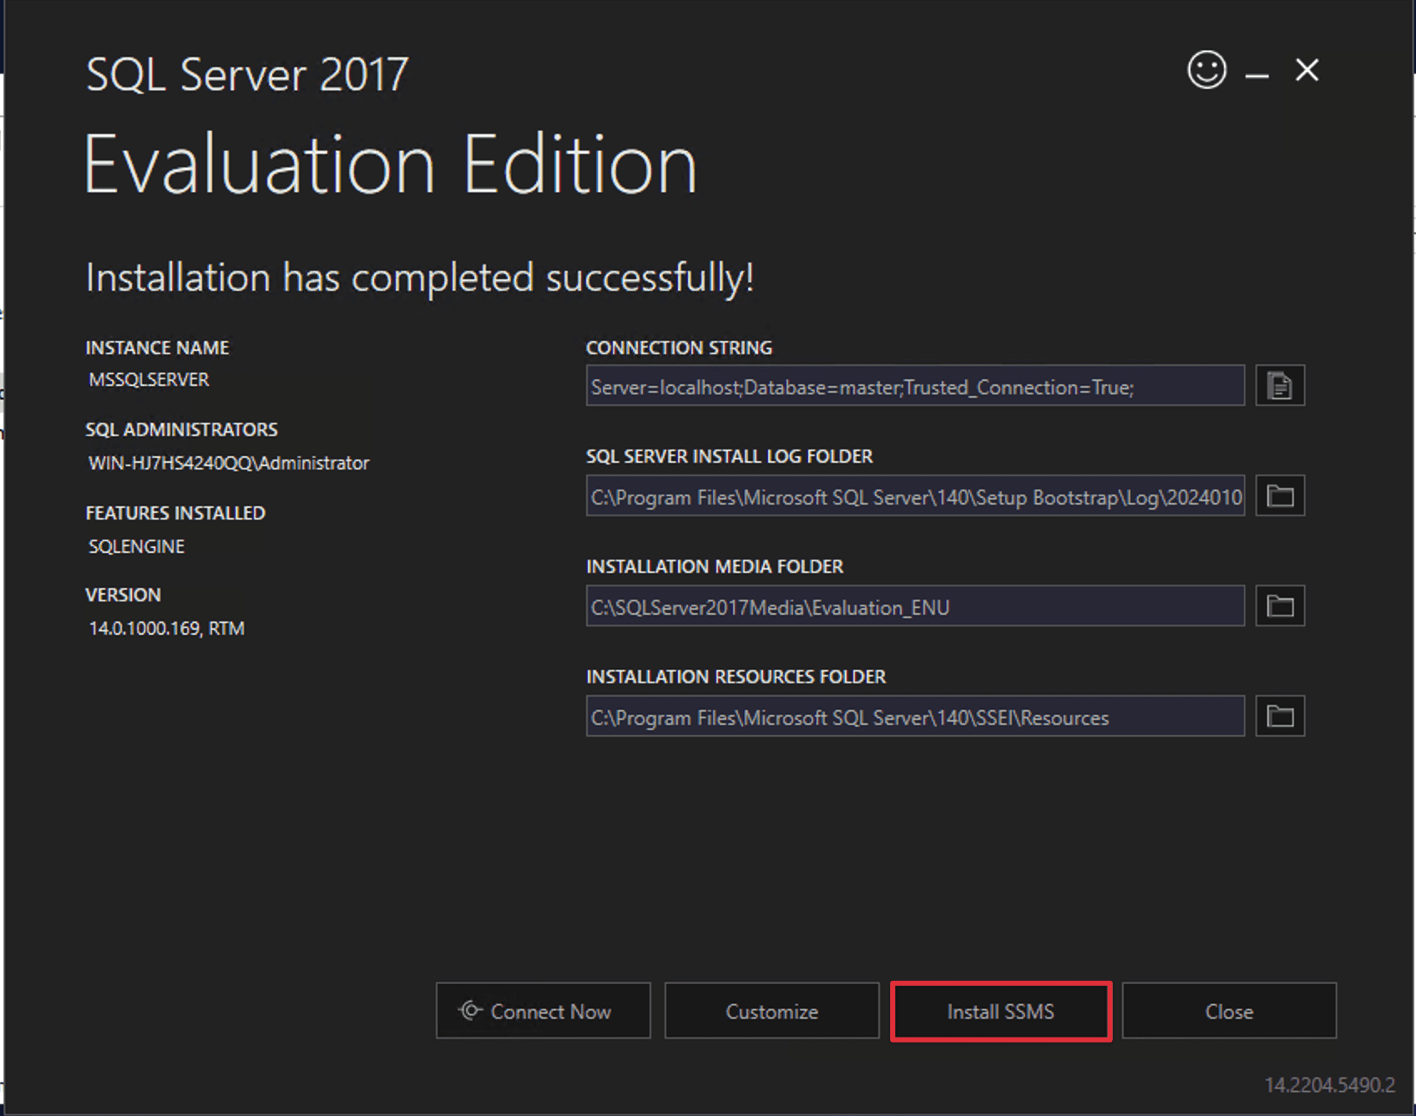
Task: Close the installer with the X icon
Action: tap(1307, 70)
